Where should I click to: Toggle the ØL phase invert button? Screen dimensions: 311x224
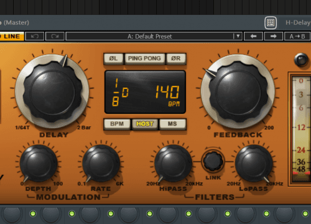(x=113, y=58)
